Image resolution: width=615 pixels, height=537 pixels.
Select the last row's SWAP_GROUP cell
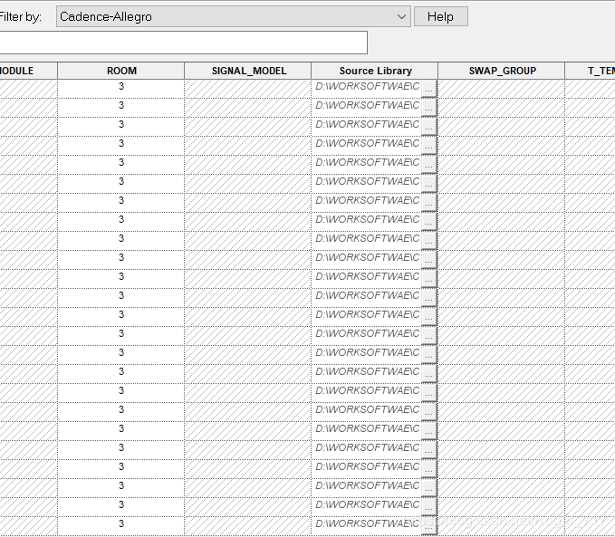501,524
